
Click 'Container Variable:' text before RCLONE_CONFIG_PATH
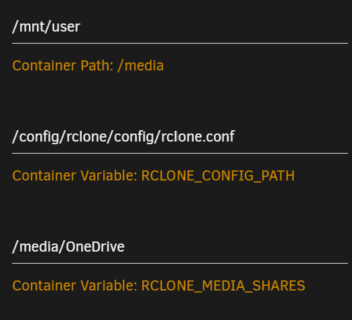(x=74, y=176)
